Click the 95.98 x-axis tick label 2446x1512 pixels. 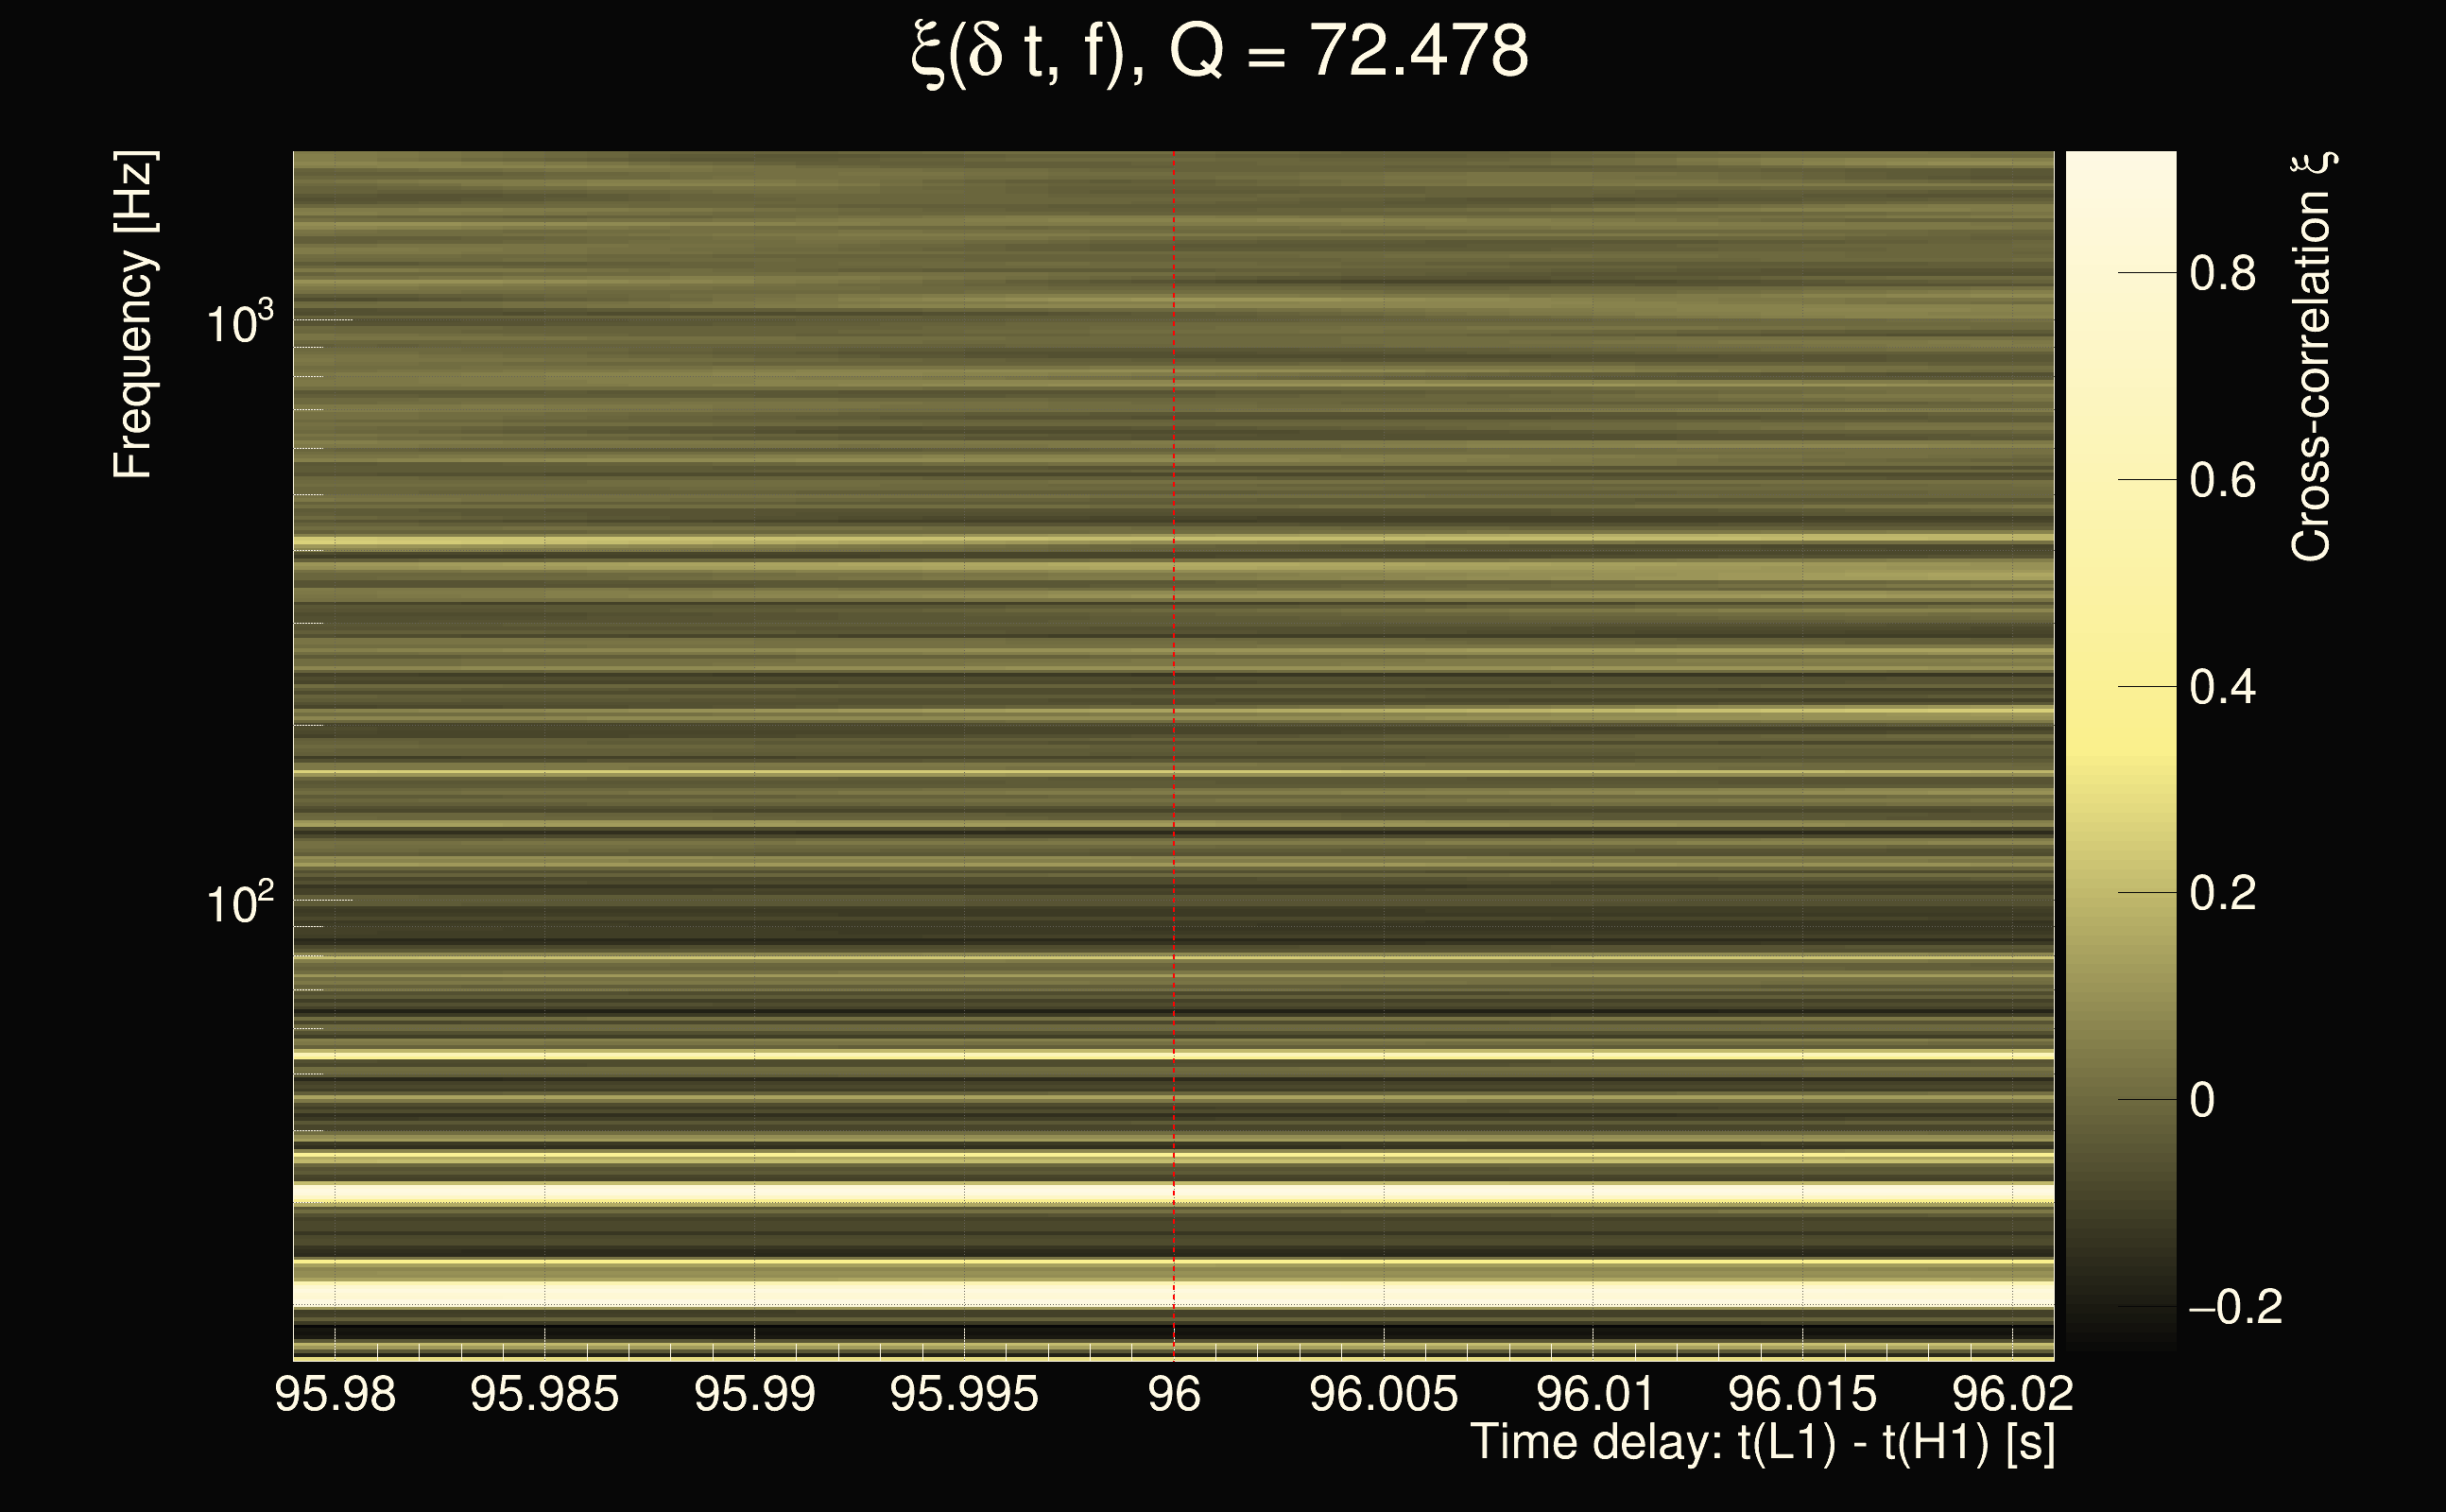click(x=335, y=1395)
